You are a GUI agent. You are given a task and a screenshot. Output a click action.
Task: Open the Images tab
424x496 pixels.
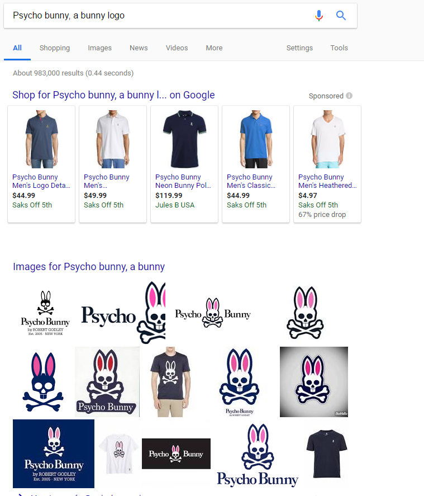point(100,48)
